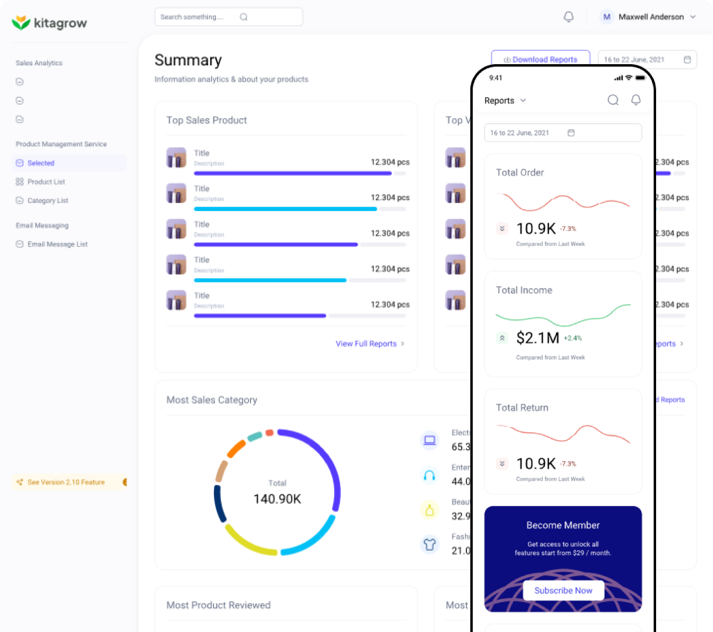Click the mobile notification bell icon

636,100
